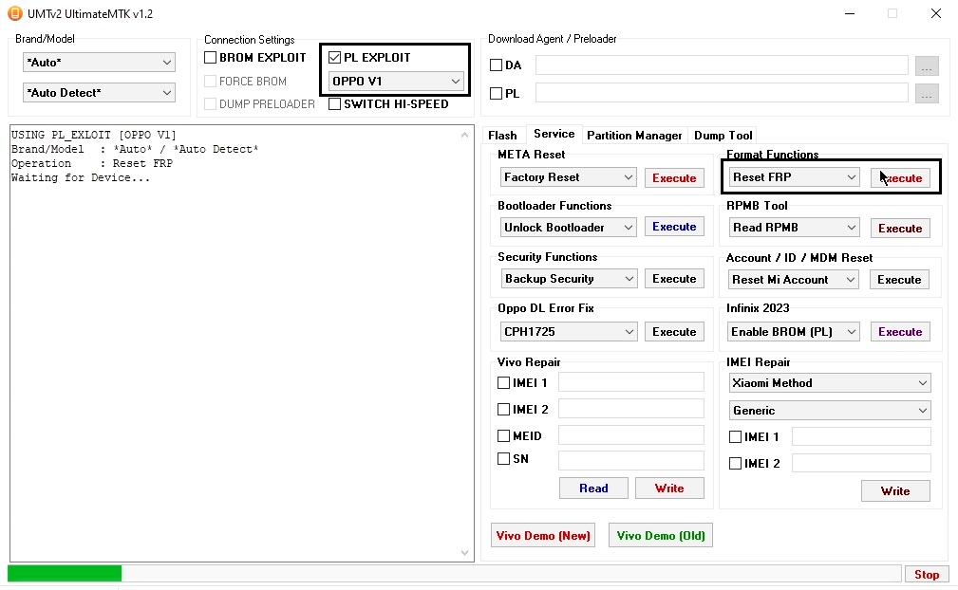The width and height of the screenshot is (958, 590).
Task: Check Vivo Repair IMEI 1 box
Action: point(503,382)
